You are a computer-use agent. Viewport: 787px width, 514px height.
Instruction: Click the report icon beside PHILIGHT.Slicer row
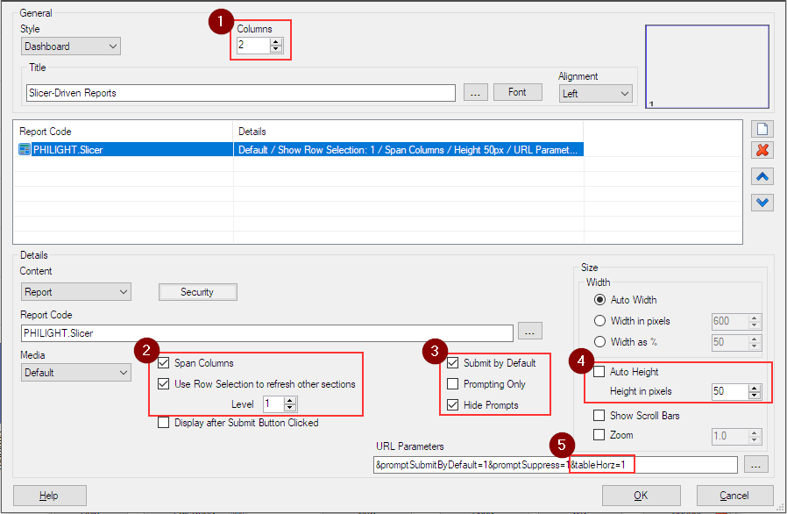25,149
